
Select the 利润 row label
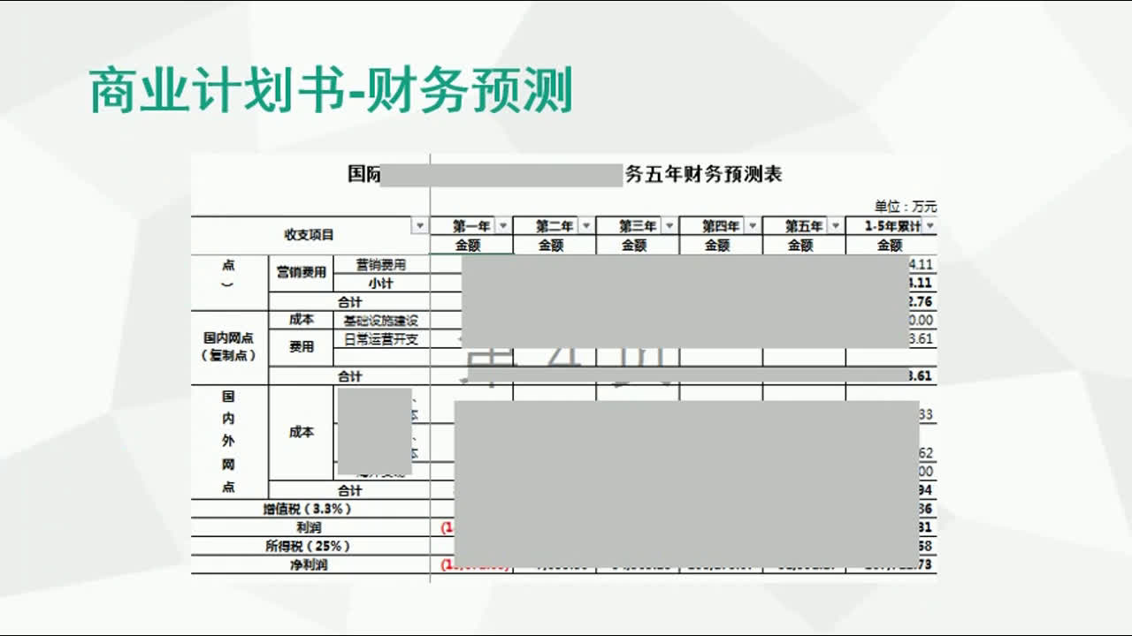[310, 527]
